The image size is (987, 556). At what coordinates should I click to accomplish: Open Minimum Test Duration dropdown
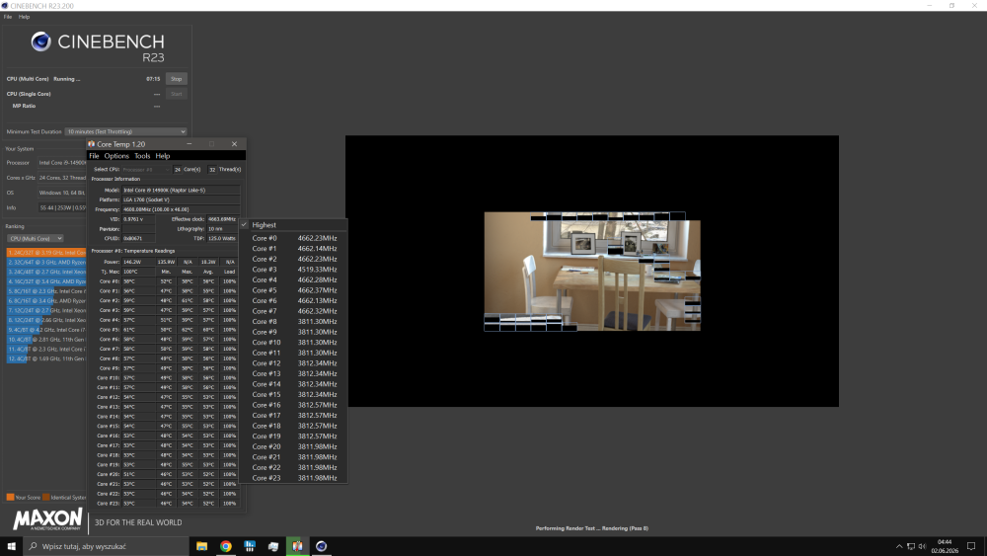pos(126,131)
